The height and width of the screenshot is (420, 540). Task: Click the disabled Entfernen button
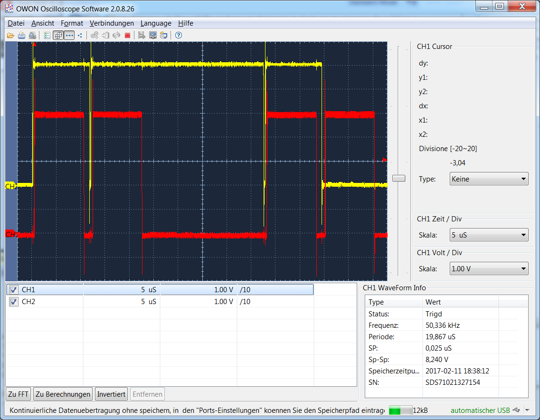pos(147,394)
